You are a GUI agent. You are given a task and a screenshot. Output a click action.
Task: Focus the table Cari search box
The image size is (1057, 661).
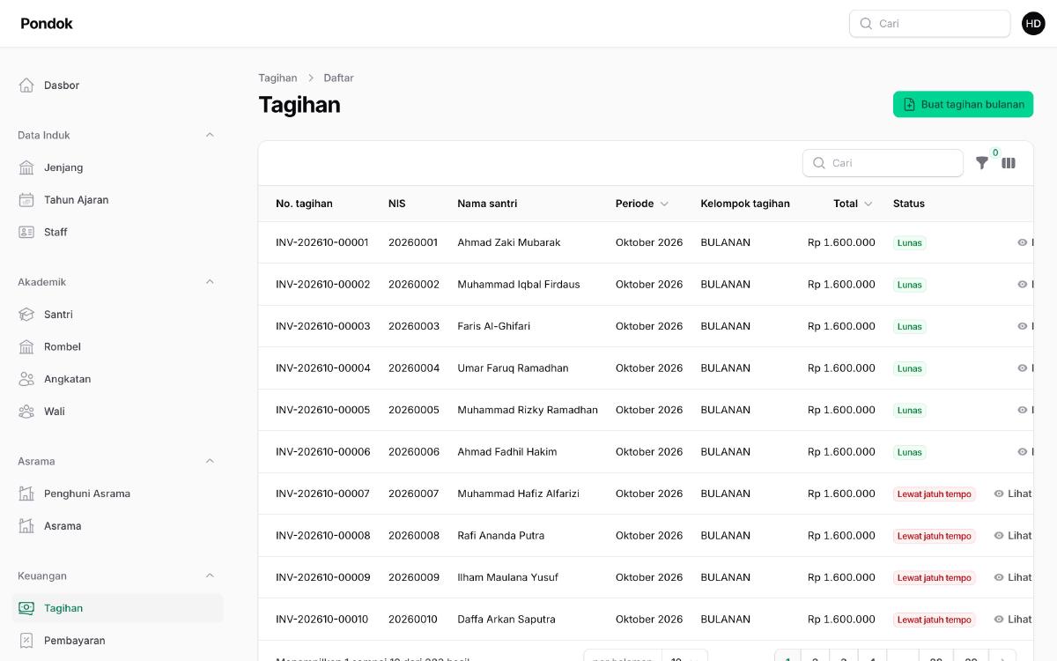(x=883, y=163)
